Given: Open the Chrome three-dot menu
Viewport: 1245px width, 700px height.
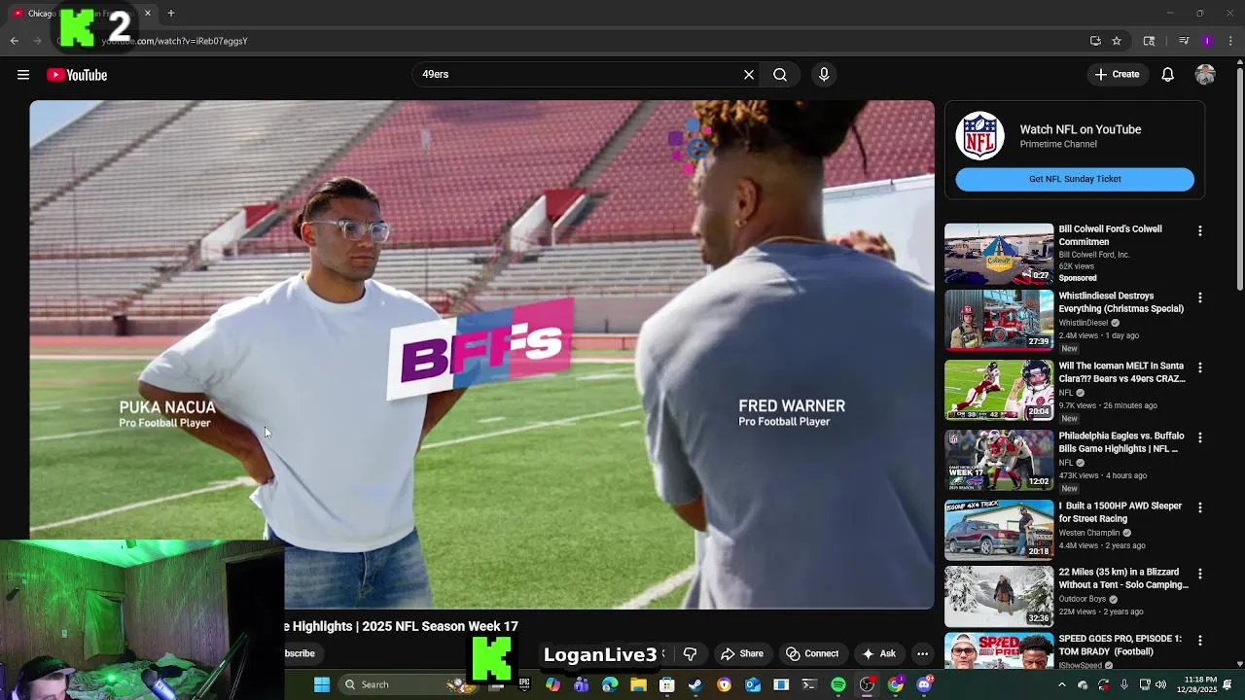Looking at the screenshot, I should point(1230,41).
